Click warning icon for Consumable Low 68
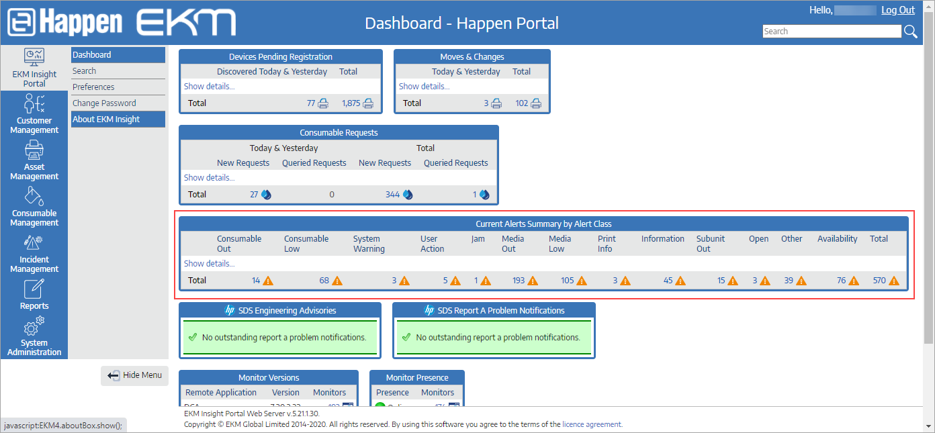This screenshot has width=935, height=433. (337, 281)
